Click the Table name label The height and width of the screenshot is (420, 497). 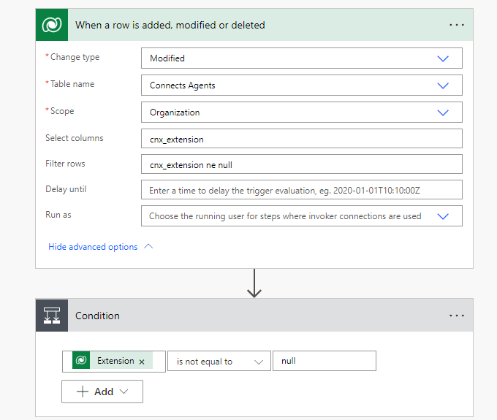click(x=72, y=84)
